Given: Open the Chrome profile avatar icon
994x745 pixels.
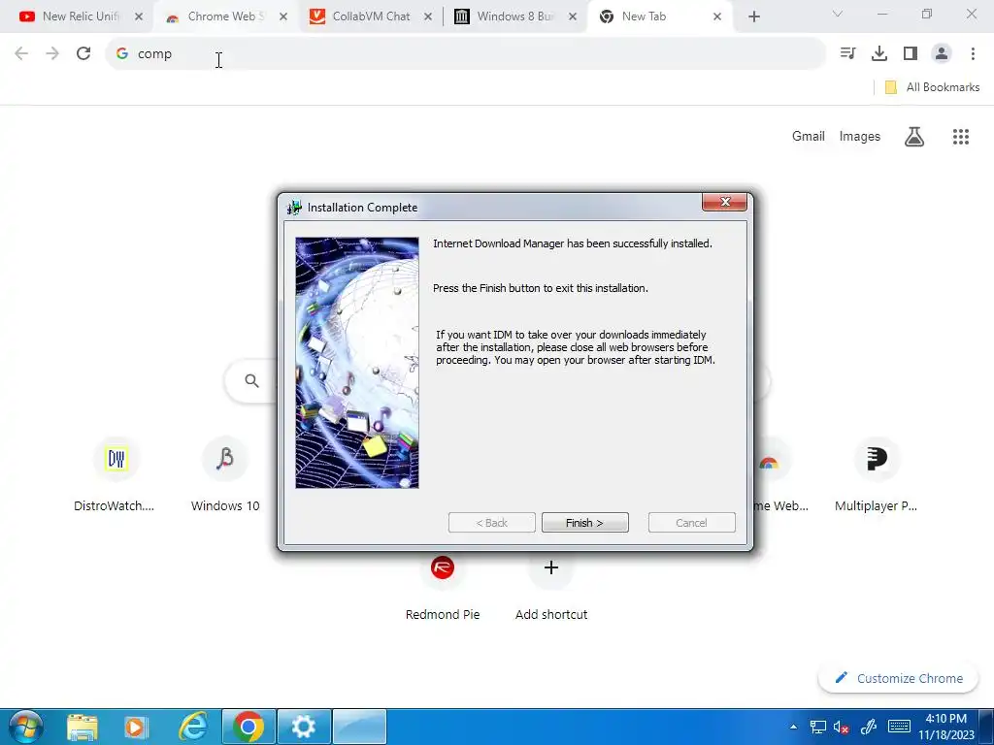Looking at the screenshot, I should point(942,54).
